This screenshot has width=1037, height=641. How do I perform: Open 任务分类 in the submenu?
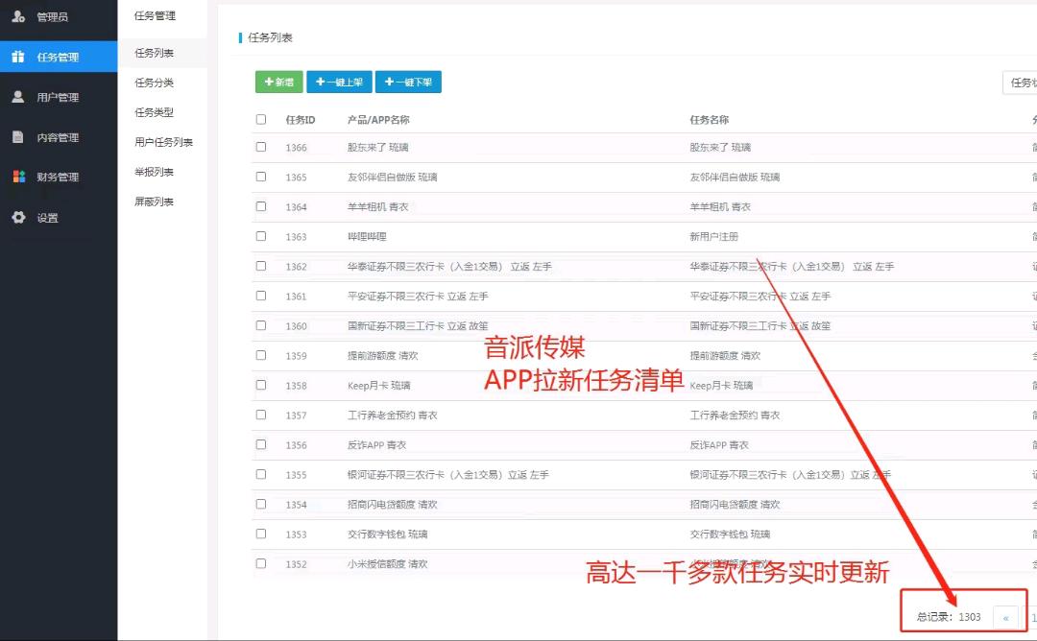(x=154, y=83)
